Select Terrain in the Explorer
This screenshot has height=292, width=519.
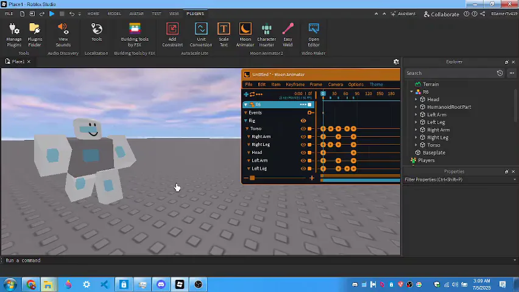point(430,84)
